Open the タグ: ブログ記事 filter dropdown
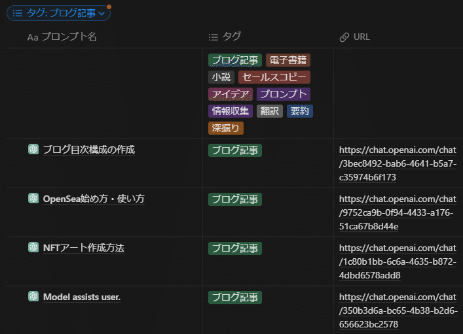Screen dimensions: 463x334 click(58, 13)
